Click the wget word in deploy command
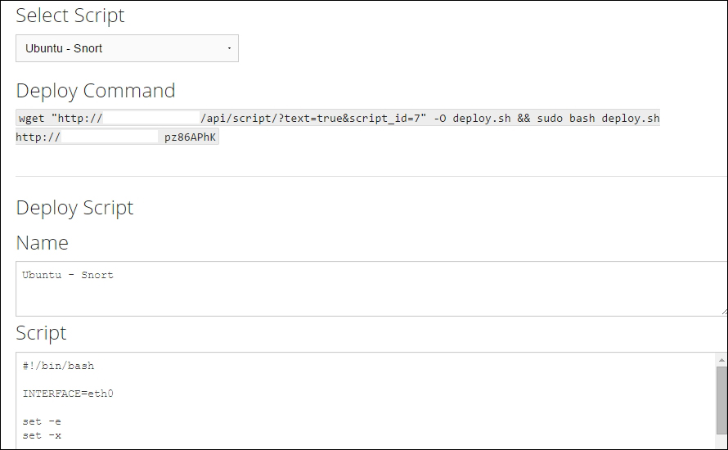This screenshot has height=450, width=728. coord(31,118)
